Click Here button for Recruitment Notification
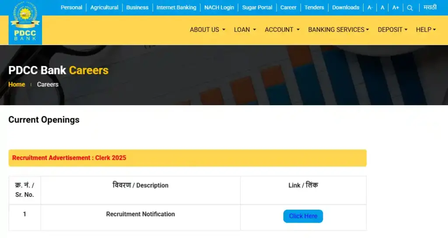This screenshot has width=448, height=238. (303, 216)
